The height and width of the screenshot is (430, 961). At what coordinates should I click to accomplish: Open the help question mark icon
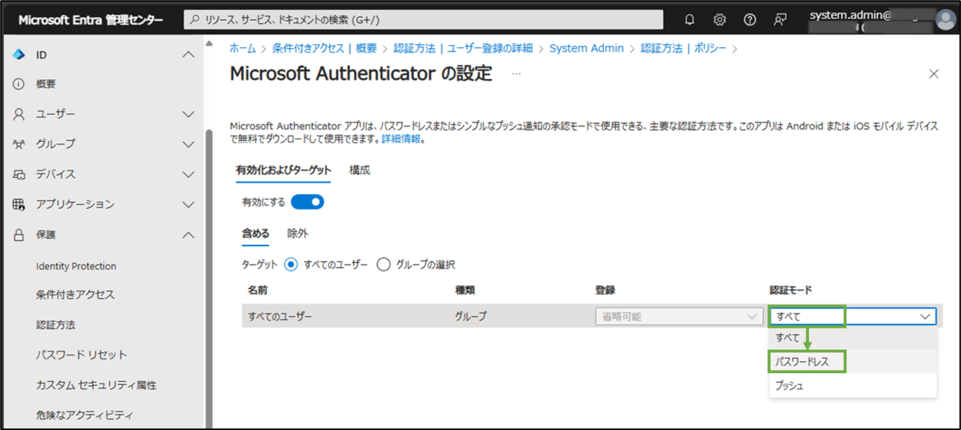click(750, 19)
